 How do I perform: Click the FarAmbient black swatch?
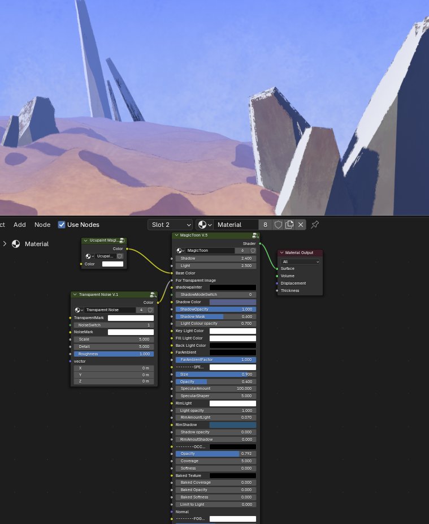(233, 353)
